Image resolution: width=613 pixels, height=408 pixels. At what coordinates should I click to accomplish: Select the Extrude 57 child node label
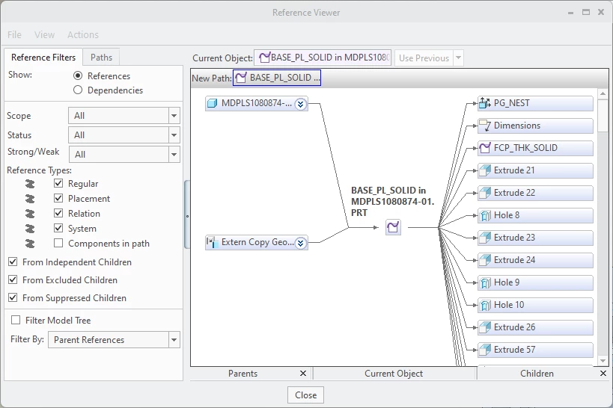point(514,350)
